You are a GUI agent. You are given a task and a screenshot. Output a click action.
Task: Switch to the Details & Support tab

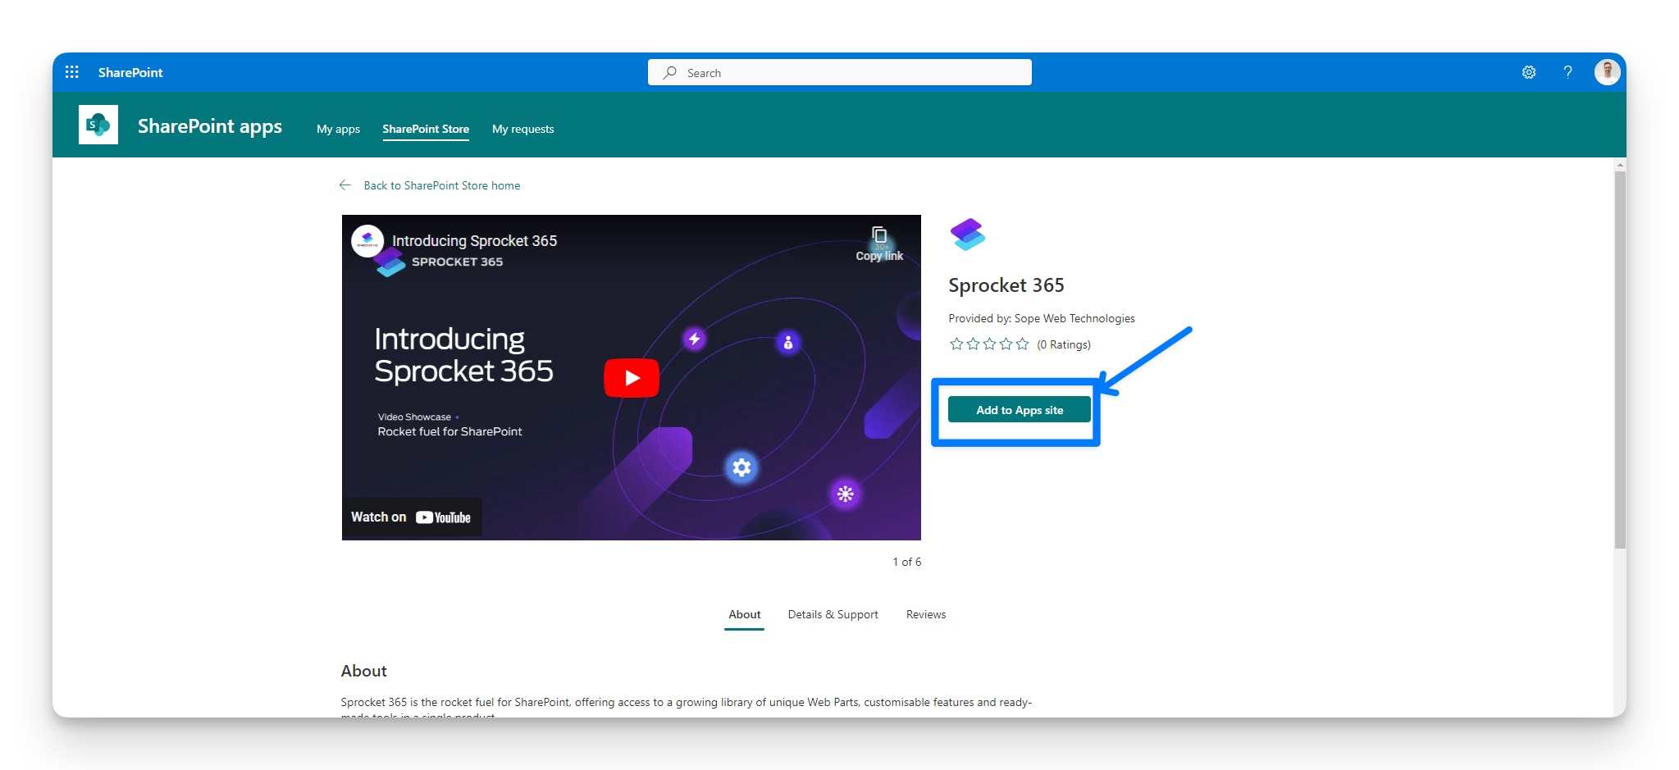coord(833,614)
